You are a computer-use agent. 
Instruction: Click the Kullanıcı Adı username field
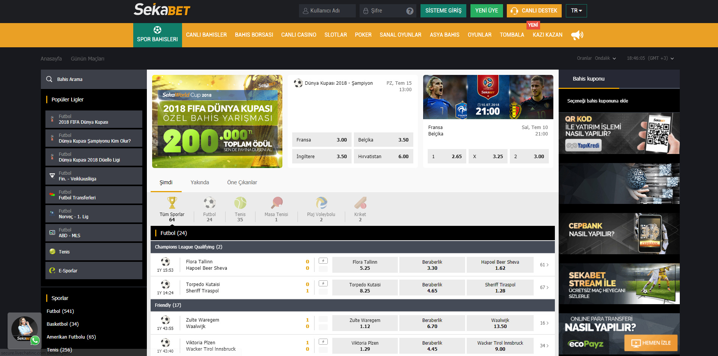(327, 11)
